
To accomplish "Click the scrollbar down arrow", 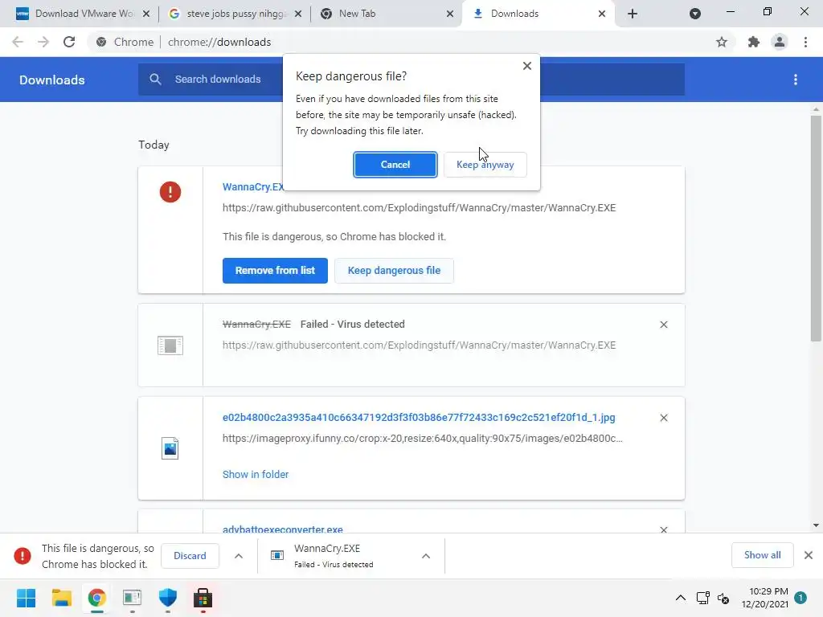I will [816, 525].
